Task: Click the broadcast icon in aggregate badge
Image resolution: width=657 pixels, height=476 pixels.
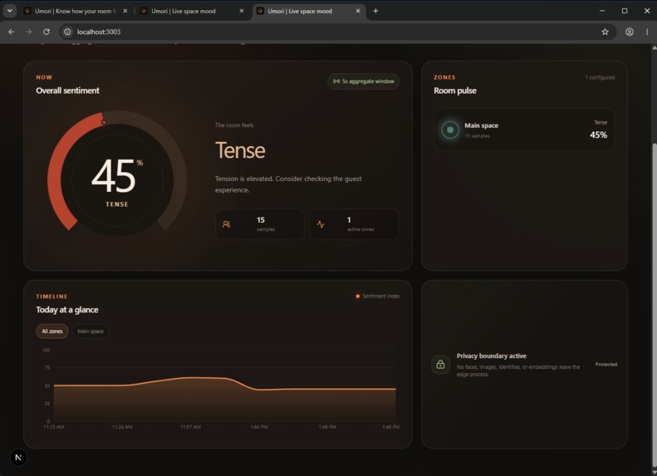Action: click(336, 81)
